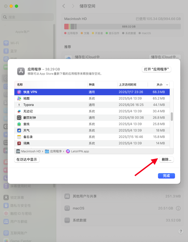Select the Typora row in app list
Screen dimensions: 188x242
pyautogui.click(x=92, y=105)
